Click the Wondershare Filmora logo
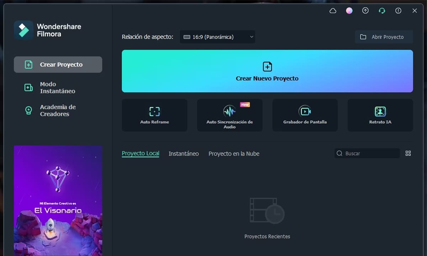427x256 pixels. (23, 30)
